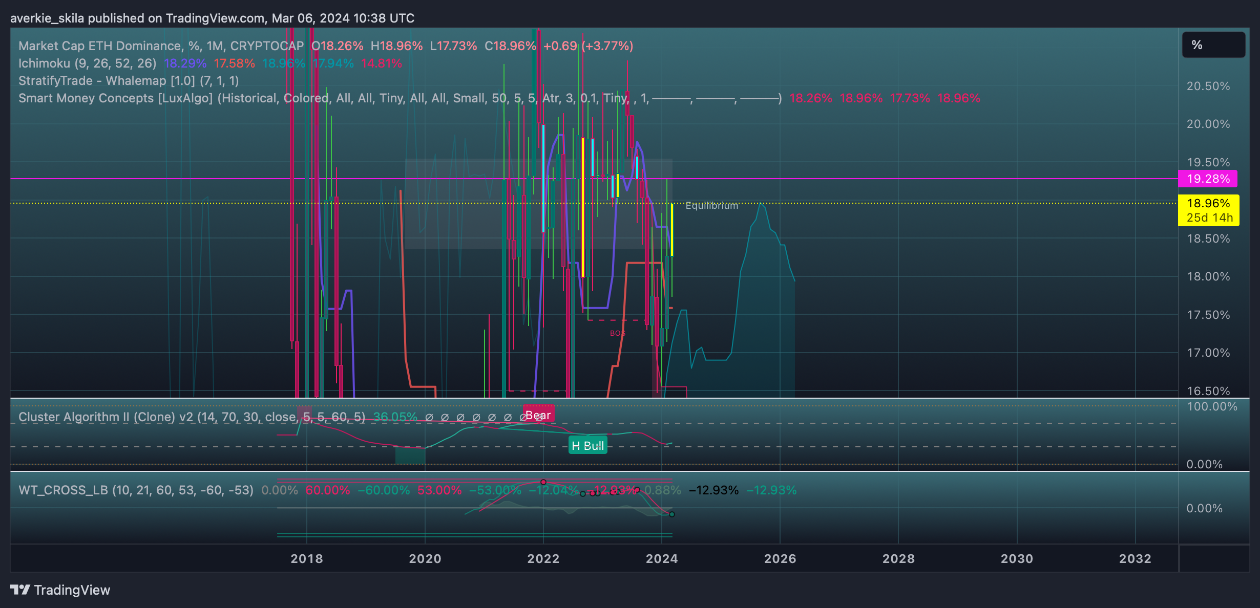Image resolution: width=1260 pixels, height=608 pixels.
Task: Click the 17.50% price scale label
Action: tap(1208, 315)
